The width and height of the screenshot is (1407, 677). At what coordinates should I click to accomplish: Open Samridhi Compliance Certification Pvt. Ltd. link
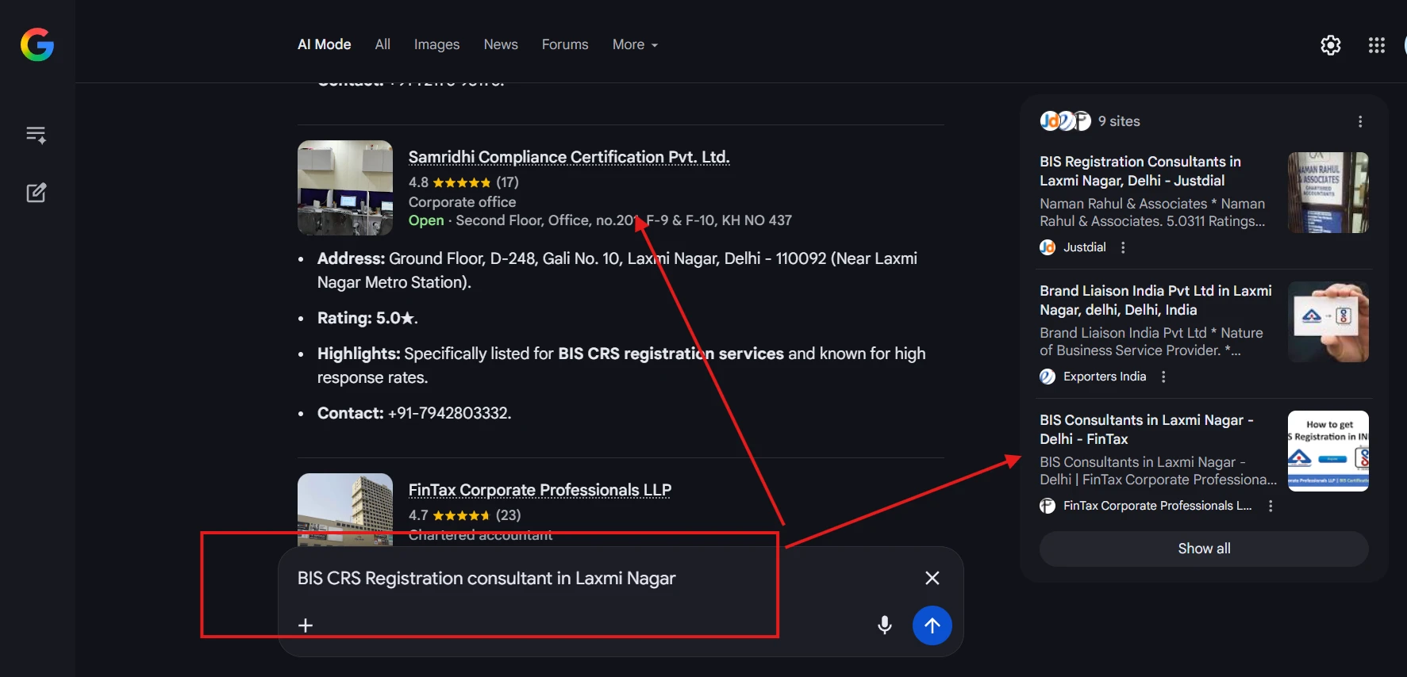point(569,157)
